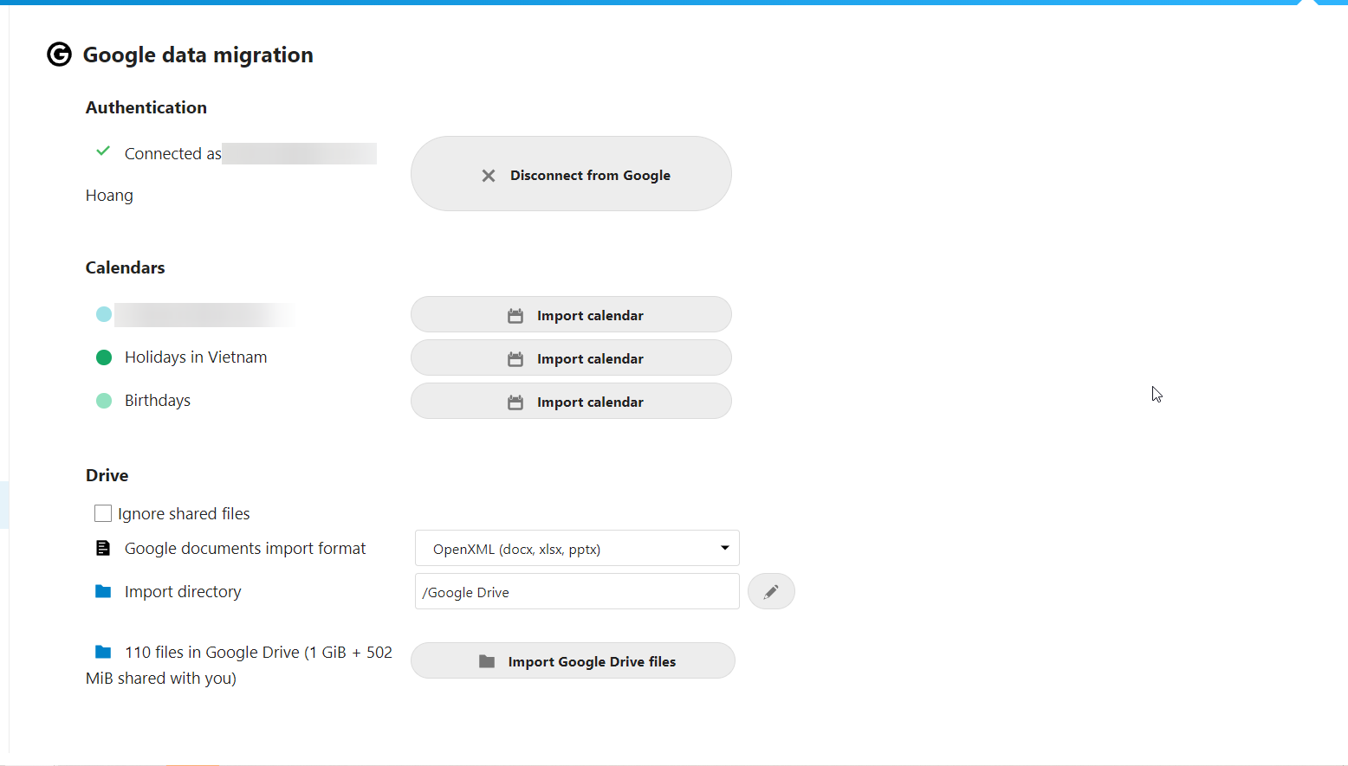Click the pencil icon to edit import directory
This screenshot has height=766, width=1348.
click(770, 592)
